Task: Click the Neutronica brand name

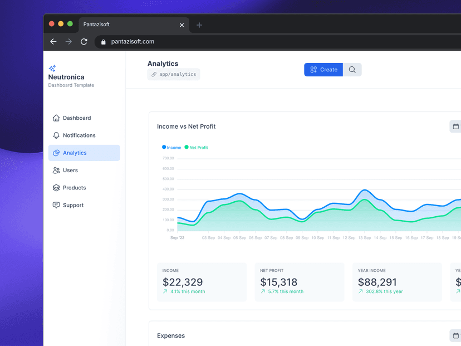Action: [x=66, y=77]
